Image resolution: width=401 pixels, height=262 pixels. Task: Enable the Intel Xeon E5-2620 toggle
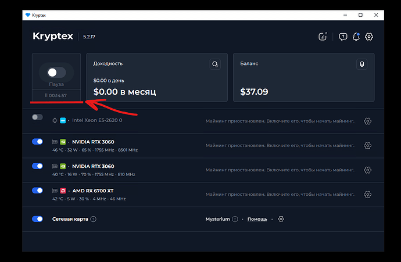[37, 117]
